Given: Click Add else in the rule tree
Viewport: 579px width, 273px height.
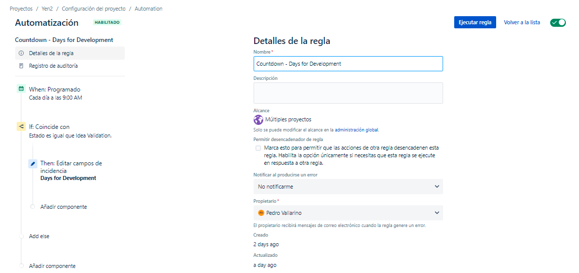Looking at the screenshot, I should click(39, 237).
